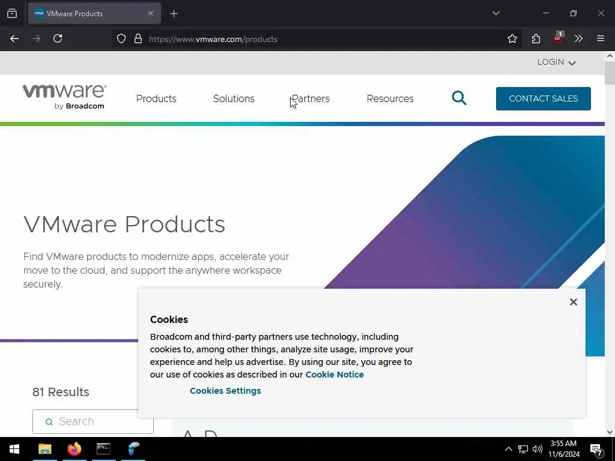
Task: Open the Firefox hamburger menu
Action: (601, 38)
